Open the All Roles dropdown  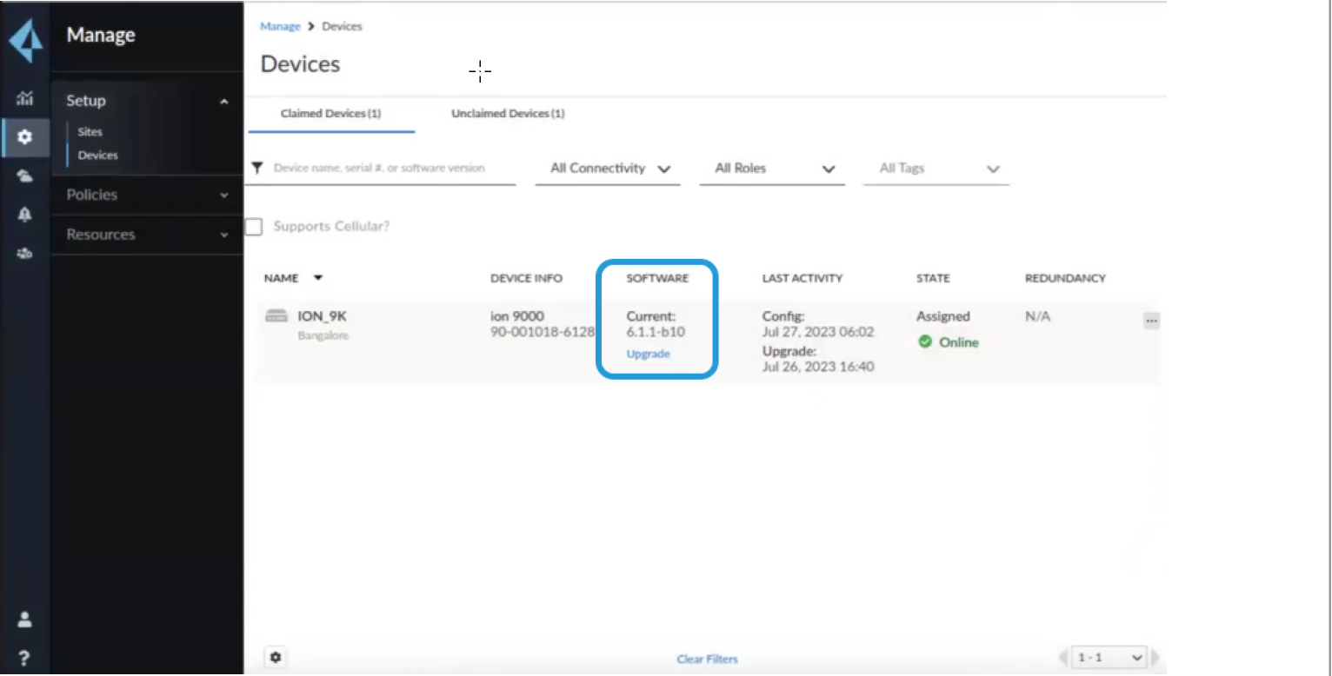[772, 169]
